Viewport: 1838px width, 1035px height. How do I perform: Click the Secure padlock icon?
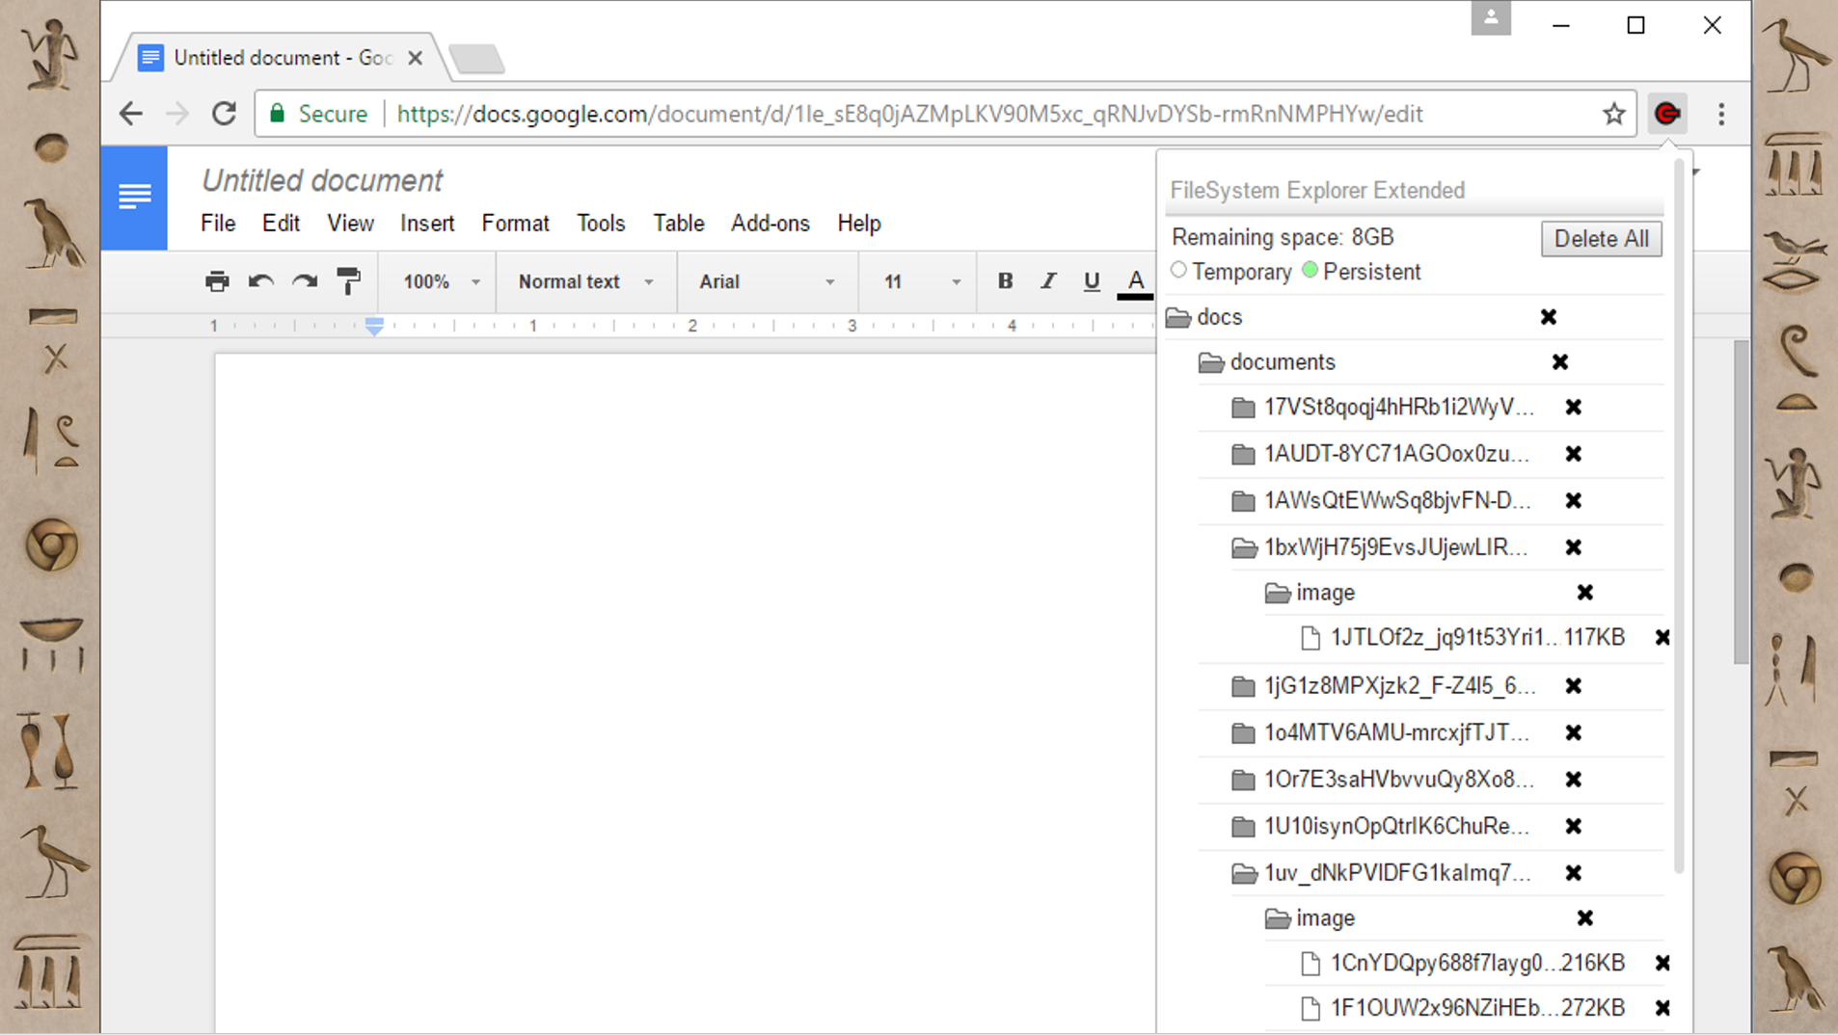(x=278, y=114)
